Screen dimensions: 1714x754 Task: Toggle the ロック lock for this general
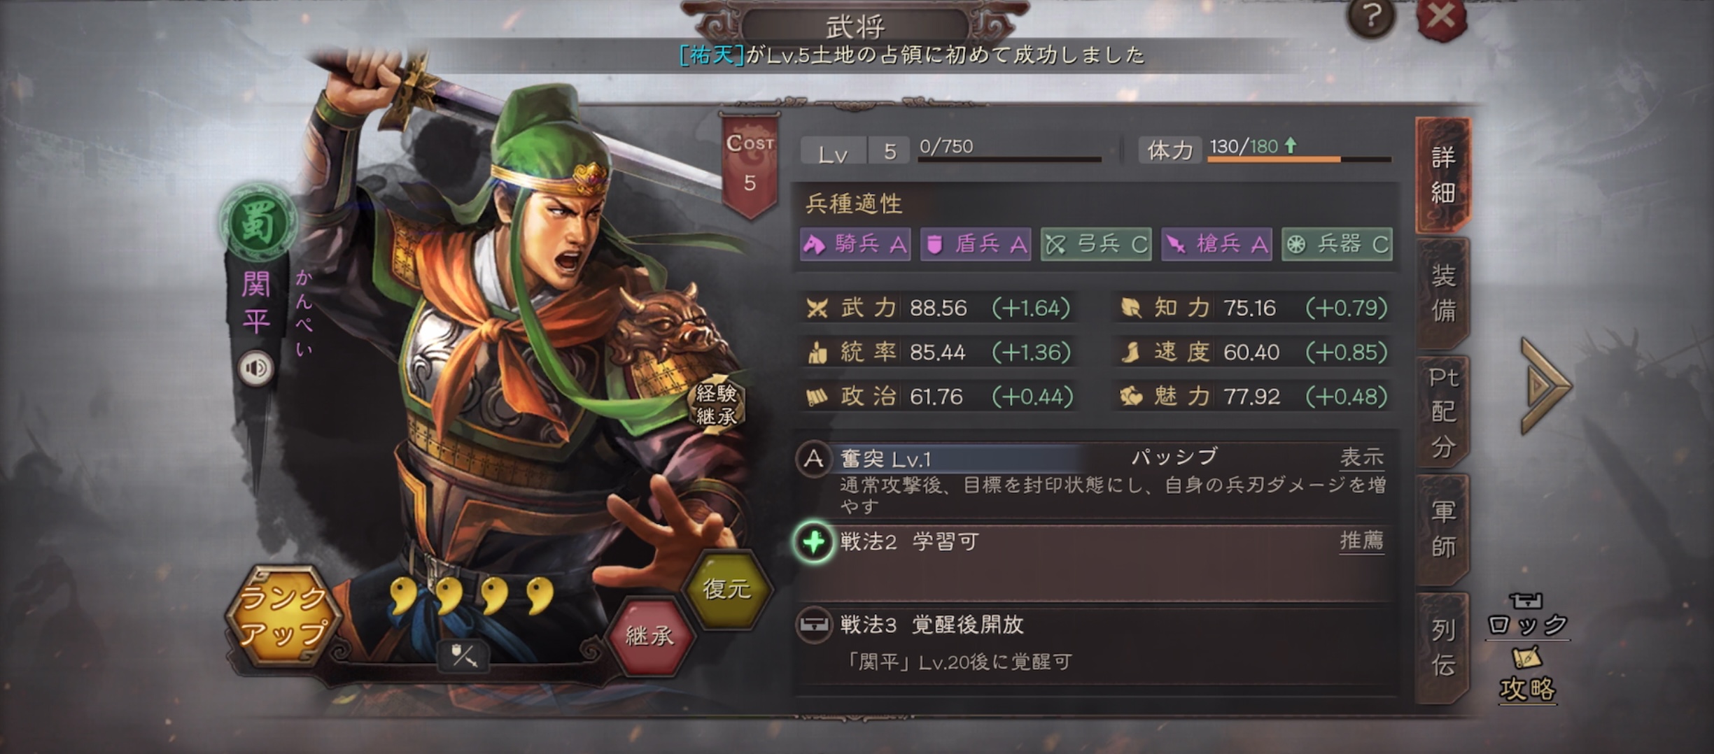(1526, 617)
